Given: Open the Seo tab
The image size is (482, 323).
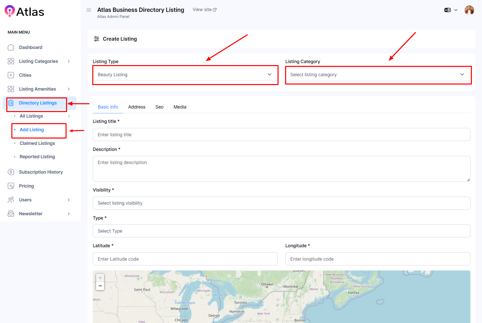Looking at the screenshot, I should [x=159, y=107].
